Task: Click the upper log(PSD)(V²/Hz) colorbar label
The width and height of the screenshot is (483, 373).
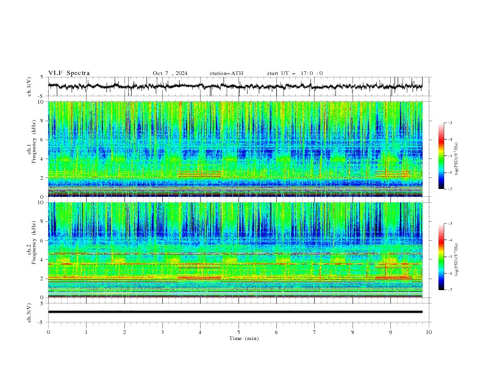Action: (456, 159)
